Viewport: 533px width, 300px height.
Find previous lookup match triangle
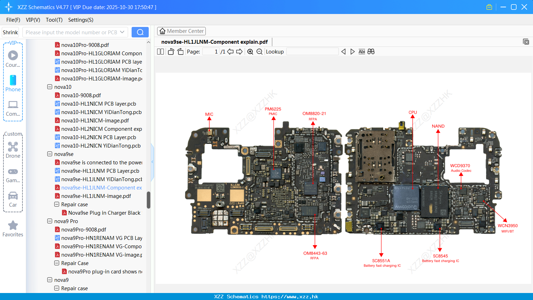click(x=343, y=51)
